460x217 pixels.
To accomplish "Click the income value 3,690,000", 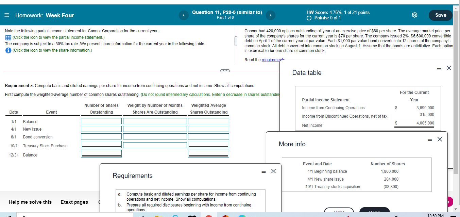I will click(425, 108).
